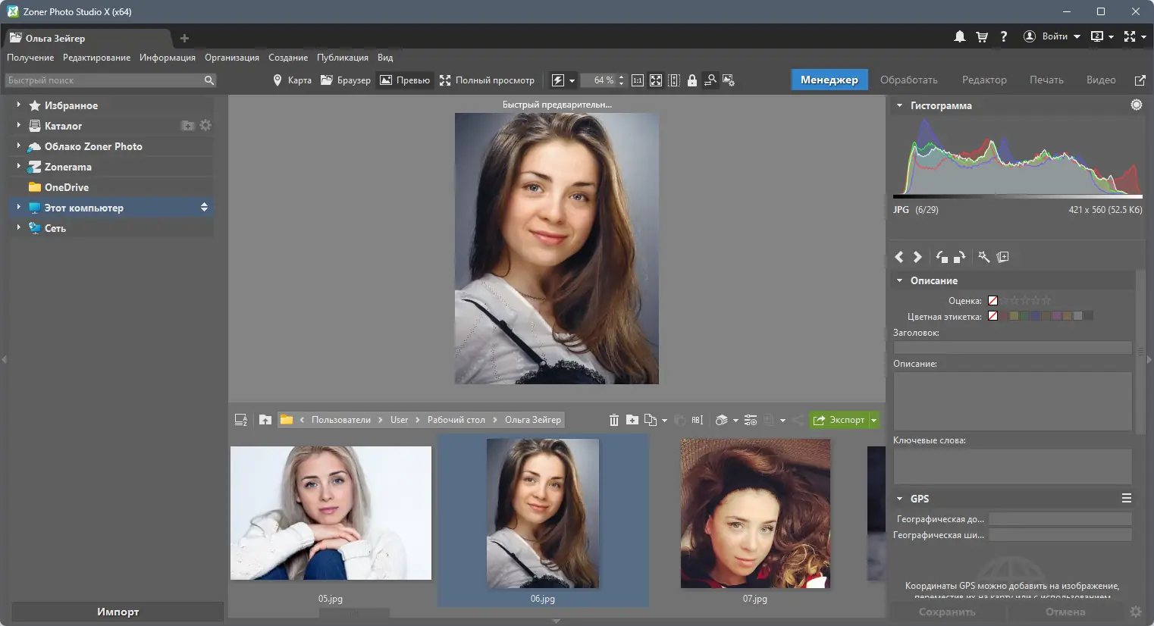The width and height of the screenshot is (1154, 626).
Task: Click the magic wand quick-fix icon
Action: [x=984, y=257]
